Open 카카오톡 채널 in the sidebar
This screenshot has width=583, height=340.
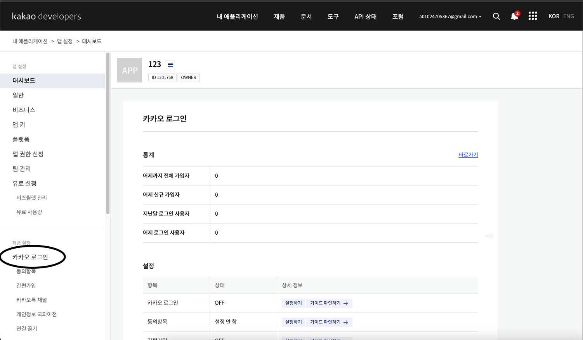pyautogui.click(x=31, y=300)
